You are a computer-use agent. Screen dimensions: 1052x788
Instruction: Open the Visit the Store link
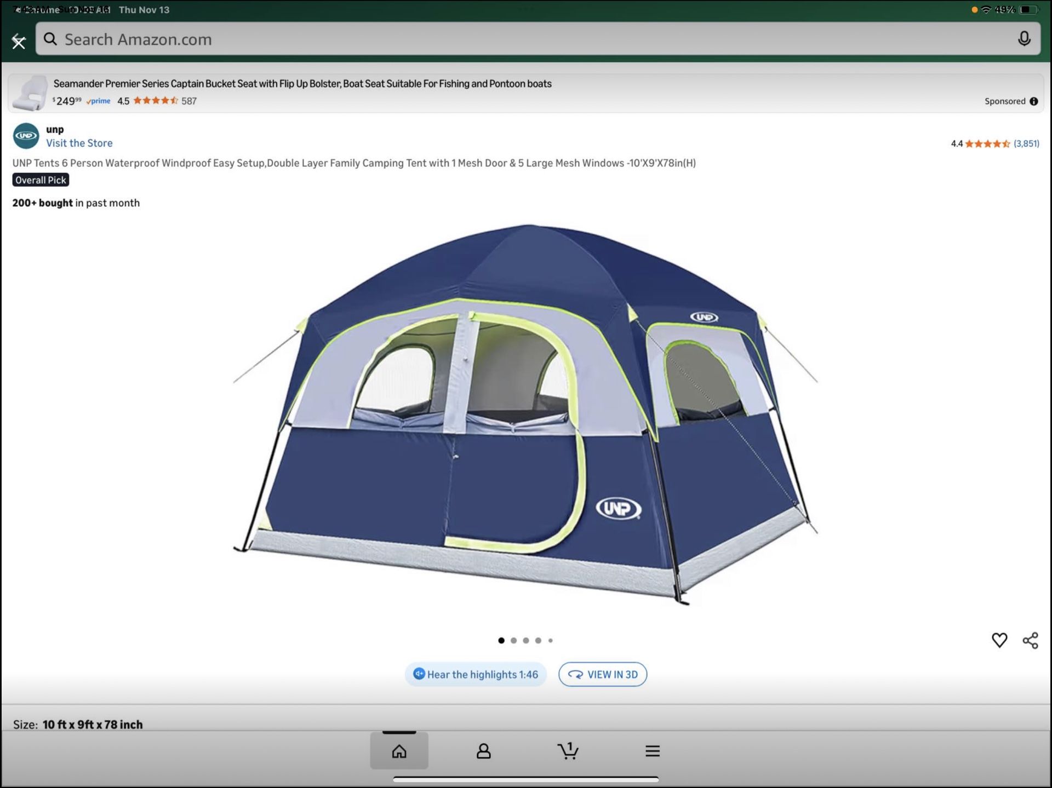[80, 143]
